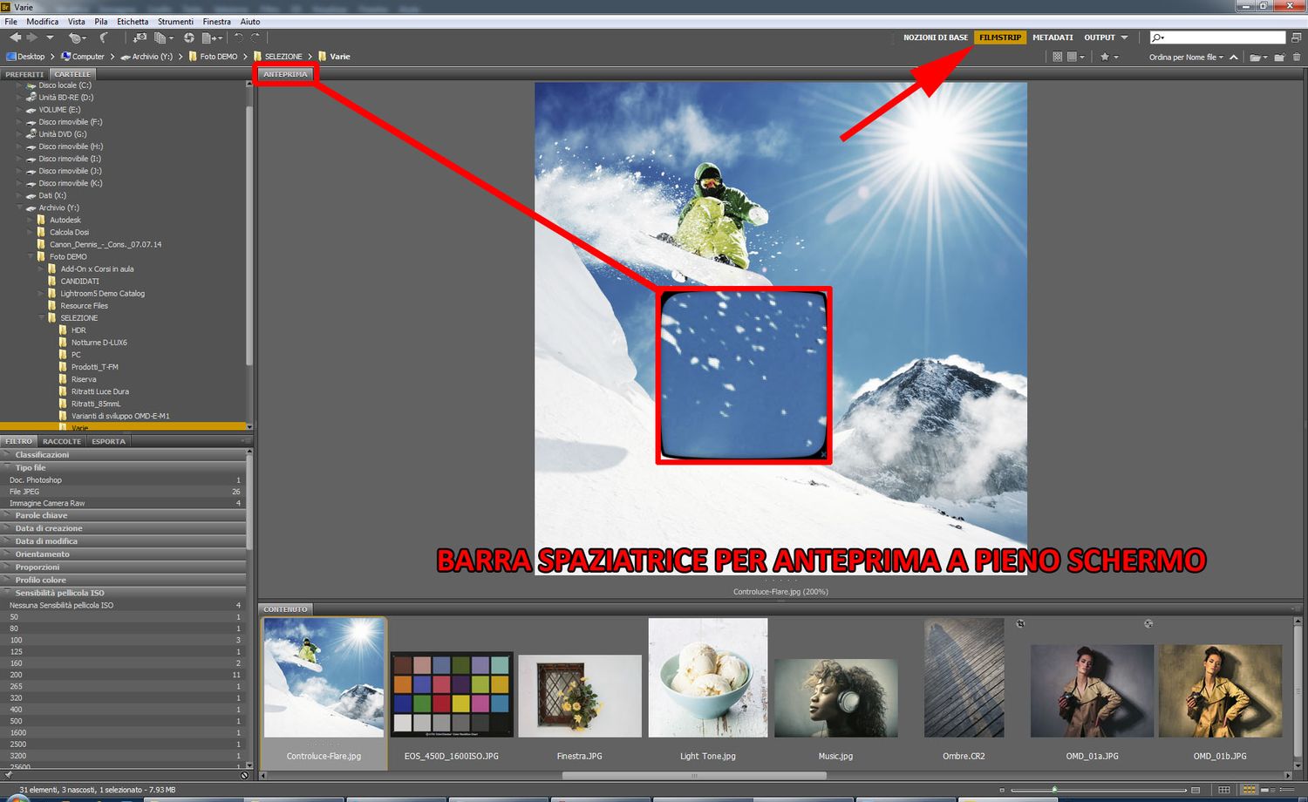This screenshot has height=802, width=1308.
Task: Click the create new folder icon
Action: coord(1278,57)
